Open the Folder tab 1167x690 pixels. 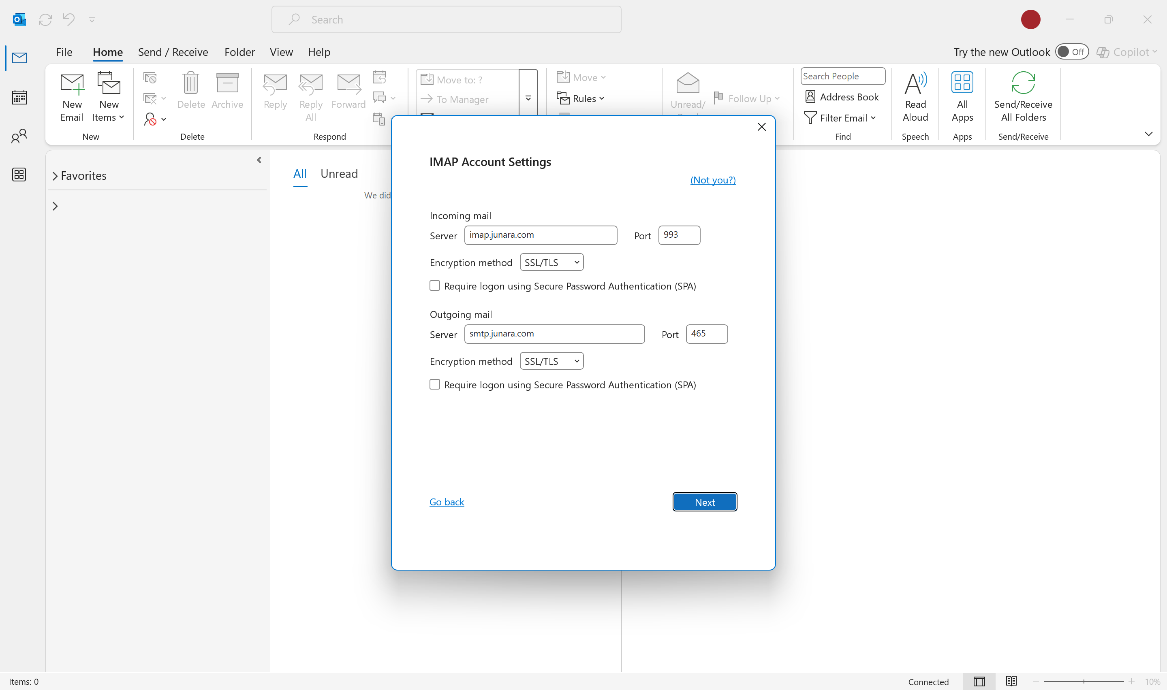pos(239,52)
